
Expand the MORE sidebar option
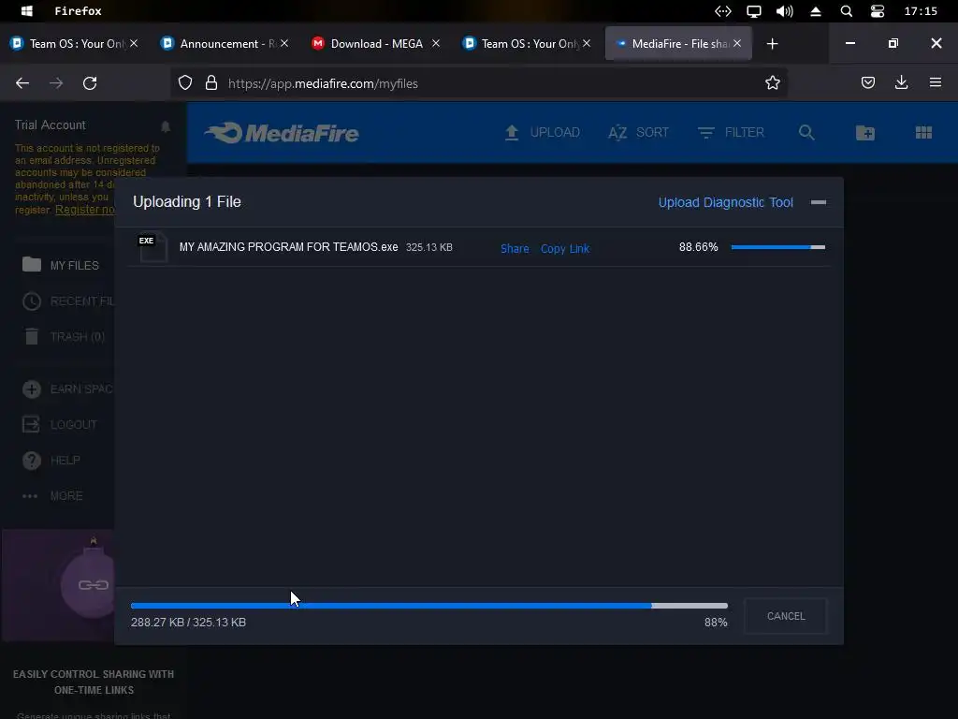tap(52, 496)
